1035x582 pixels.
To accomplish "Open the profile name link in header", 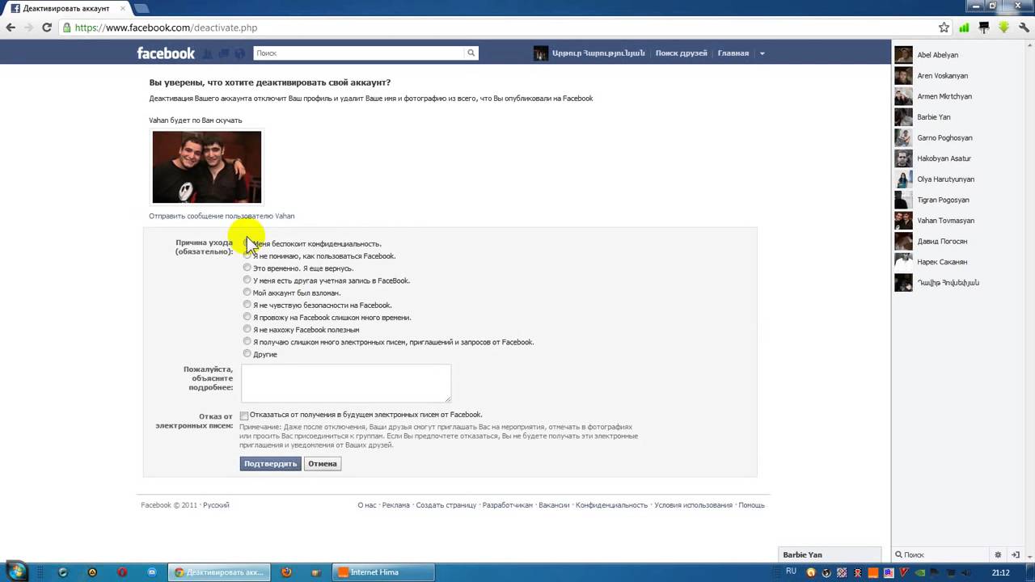I will click(599, 53).
